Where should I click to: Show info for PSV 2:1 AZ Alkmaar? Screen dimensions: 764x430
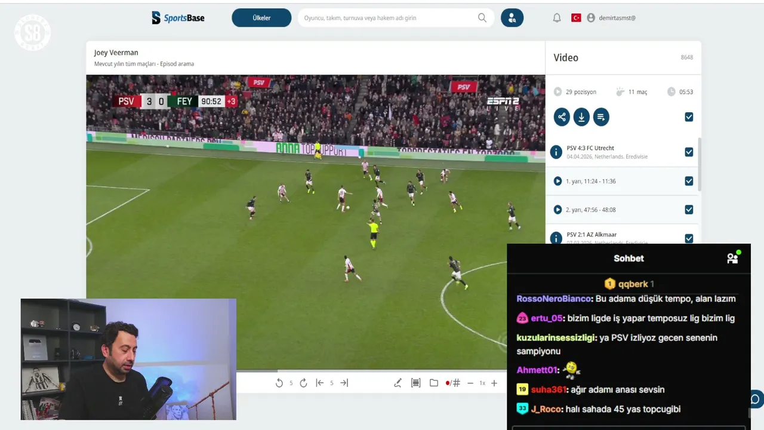click(556, 238)
